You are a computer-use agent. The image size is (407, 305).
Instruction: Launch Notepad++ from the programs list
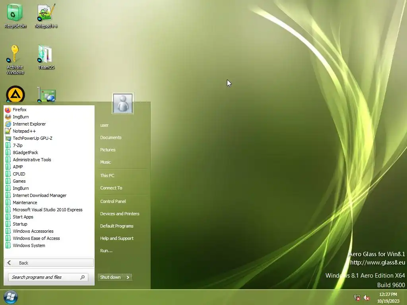point(49,131)
